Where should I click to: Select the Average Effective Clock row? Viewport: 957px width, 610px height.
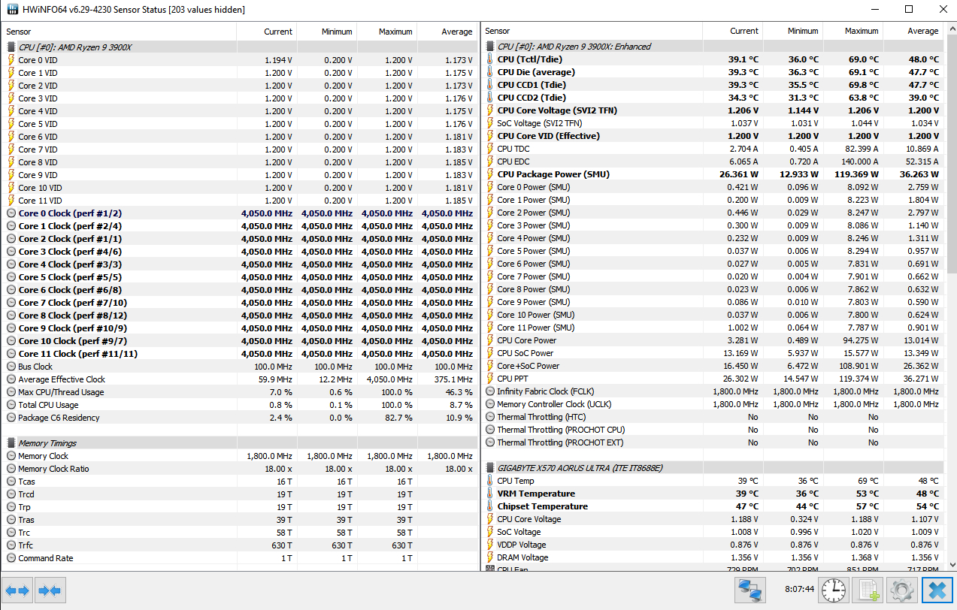coord(240,379)
